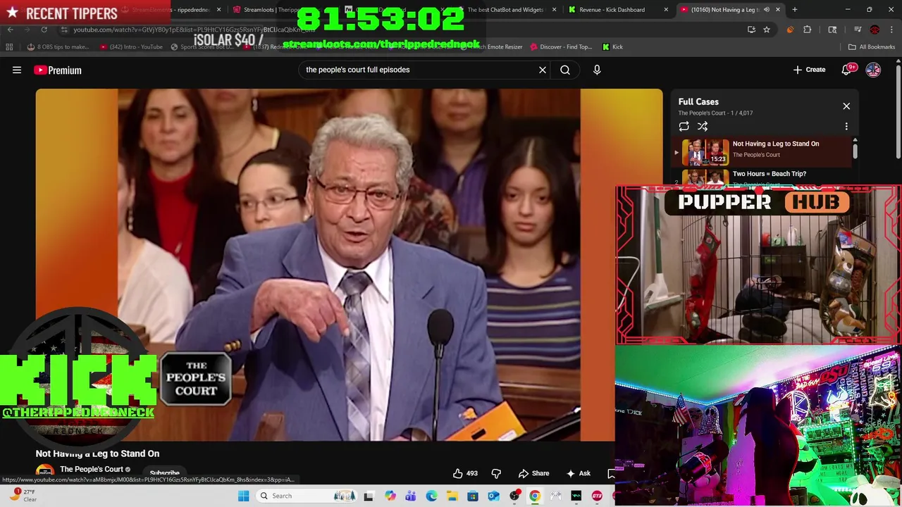Open the YouTube hamburger guide menu
The width and height of the screenshot is (902, 507).
tap(17, 70)
